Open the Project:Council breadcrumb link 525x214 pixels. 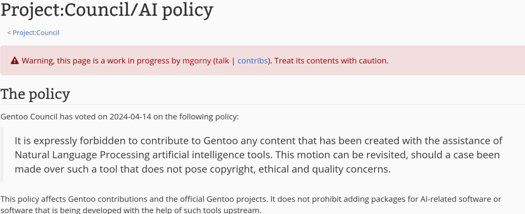tap(36, 33)
